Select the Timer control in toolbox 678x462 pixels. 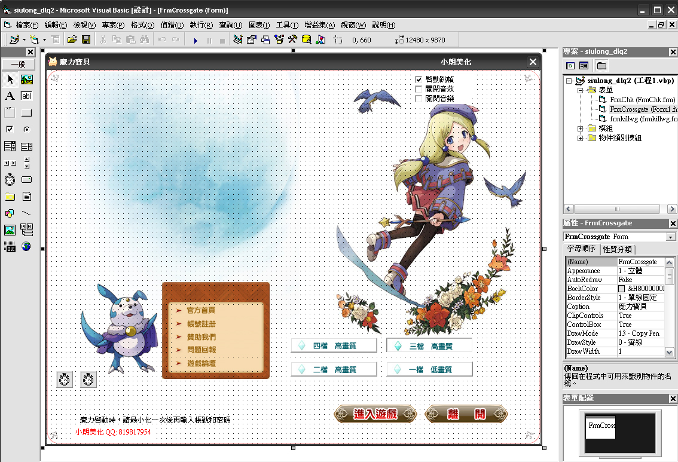click(x=10, y=179)
